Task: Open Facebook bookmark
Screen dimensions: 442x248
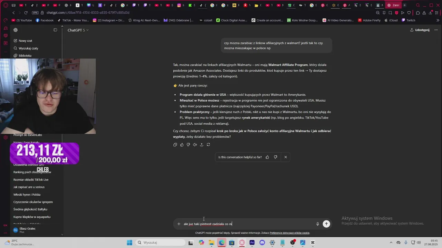Action: pos(44,20)
